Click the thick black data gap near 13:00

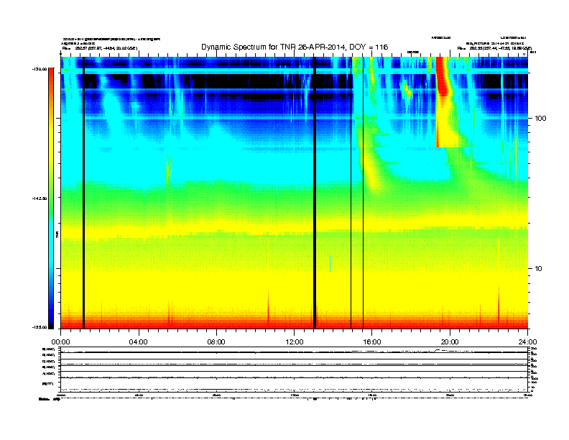(315, 193)
